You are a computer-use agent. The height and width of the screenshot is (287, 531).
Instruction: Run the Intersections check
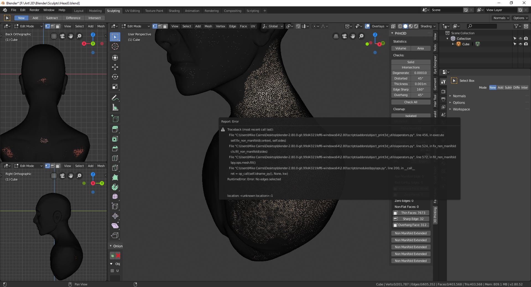click(x=410, y=67)
